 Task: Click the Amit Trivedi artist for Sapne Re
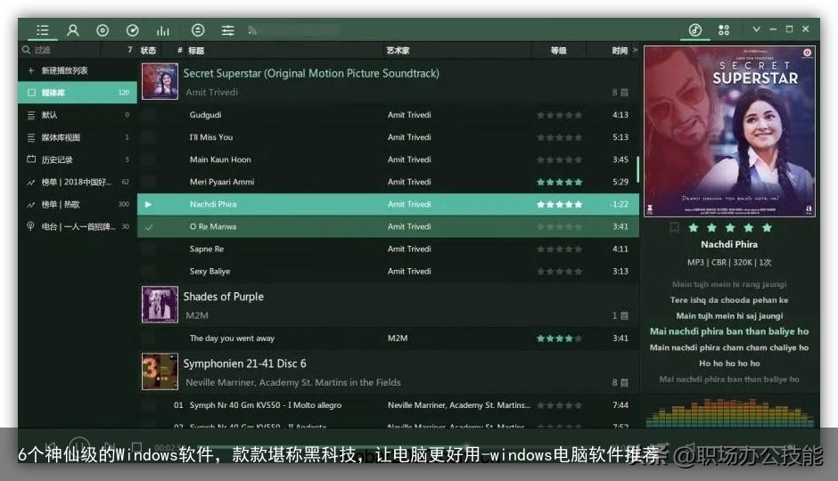coord(409,249)
